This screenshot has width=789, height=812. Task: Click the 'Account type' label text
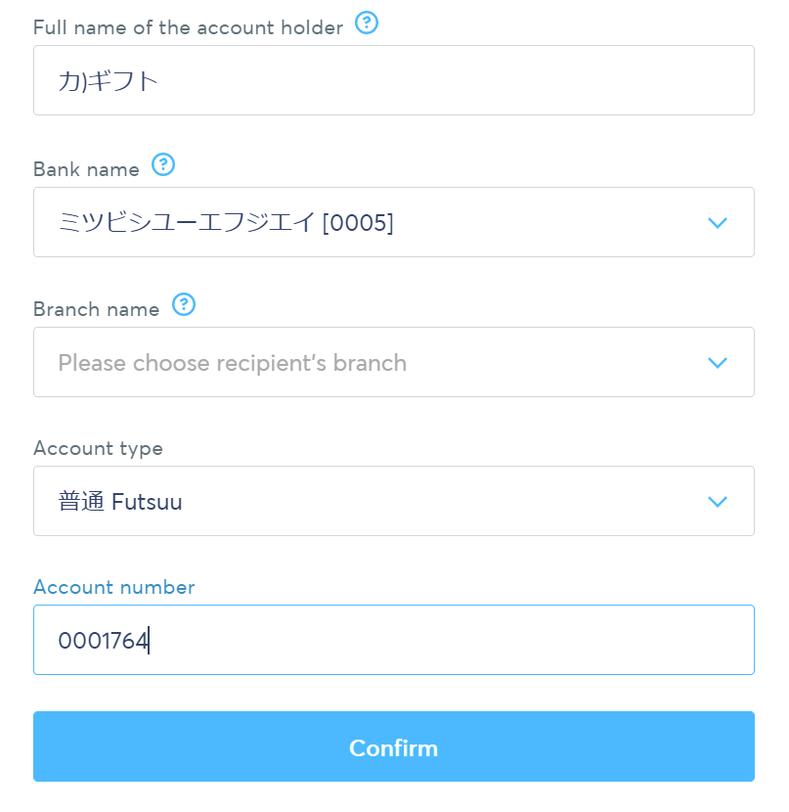pyautogui.click(x=98, y=448)
